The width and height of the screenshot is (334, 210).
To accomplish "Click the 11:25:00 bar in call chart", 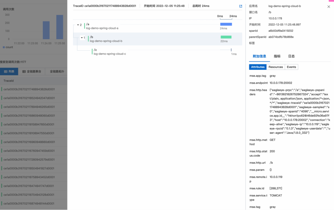I will pyautogui.click(x=60, y=27).
